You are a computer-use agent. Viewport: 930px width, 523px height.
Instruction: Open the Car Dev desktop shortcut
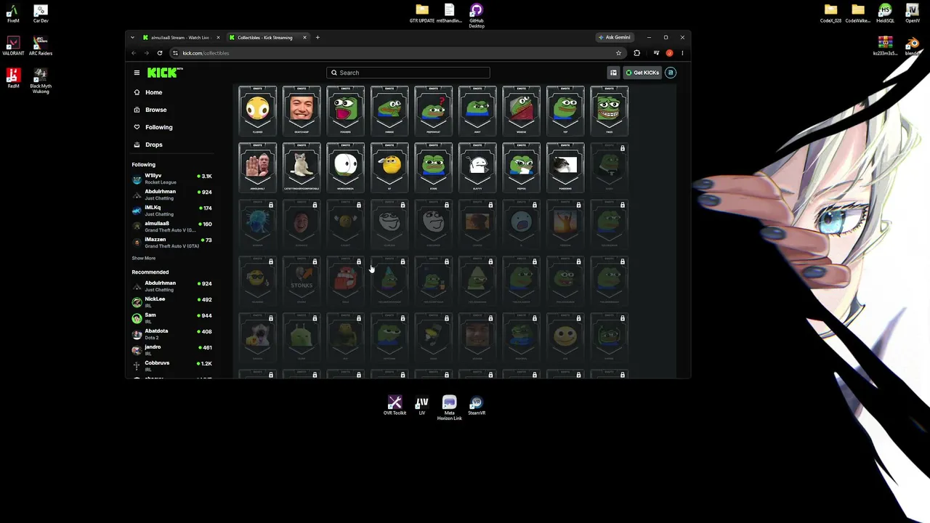[41, 14]
